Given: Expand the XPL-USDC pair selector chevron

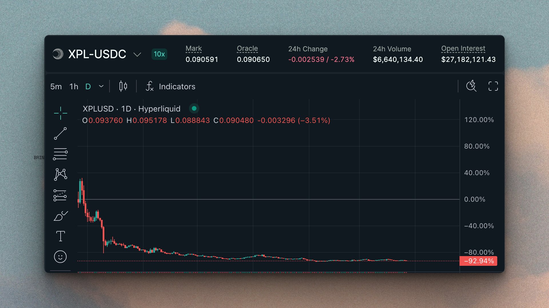Looking at the screenshot, I should coord(137,54).
